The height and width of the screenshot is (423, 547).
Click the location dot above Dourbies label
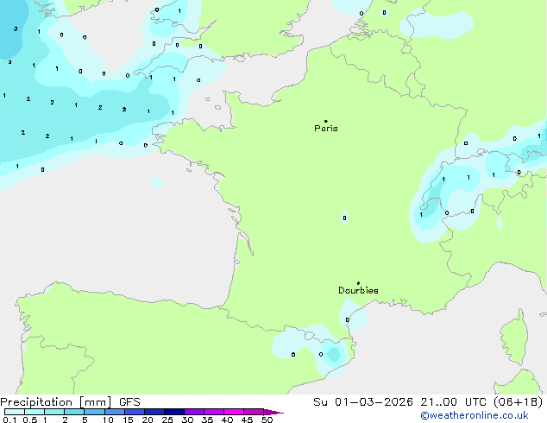pos(358,283)
